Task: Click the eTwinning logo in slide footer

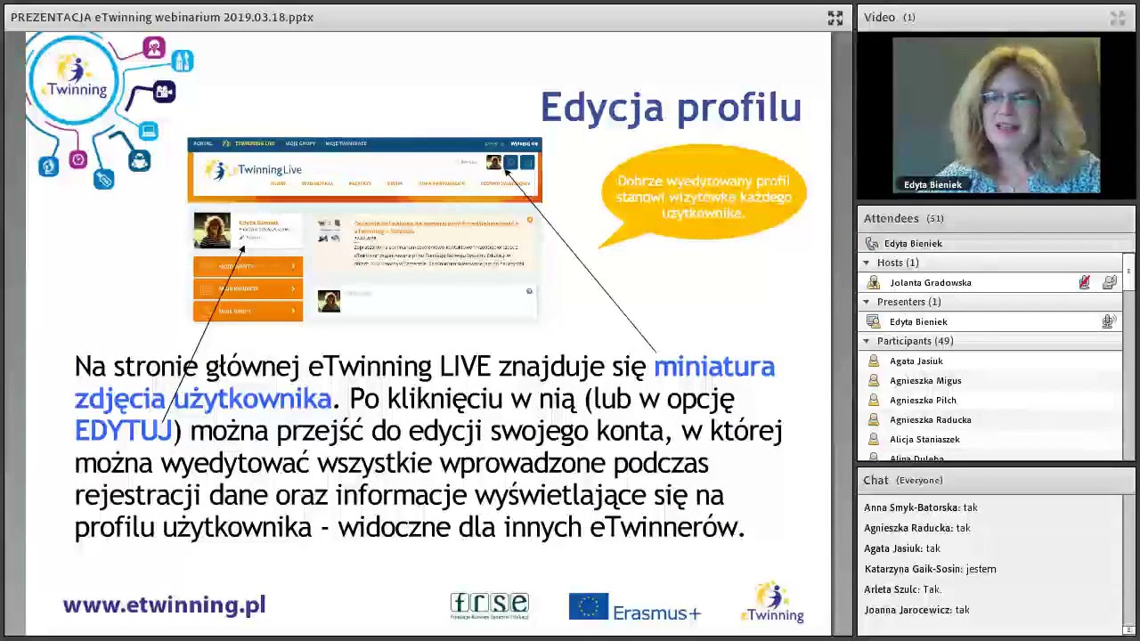Action: 772,602
